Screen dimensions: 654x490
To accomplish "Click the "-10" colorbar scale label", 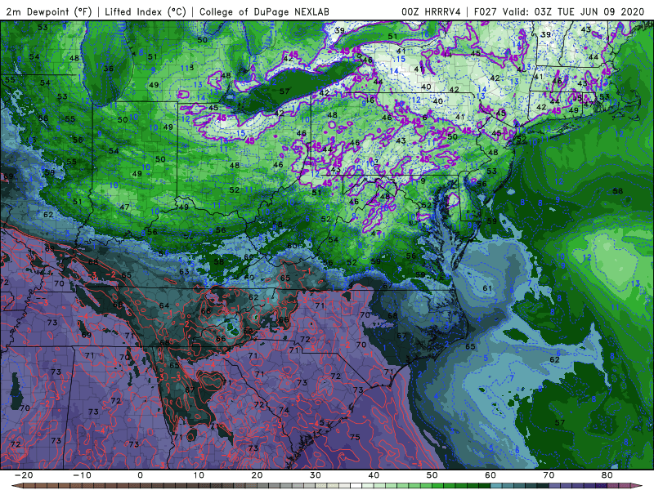I will [x=82, y=475].
